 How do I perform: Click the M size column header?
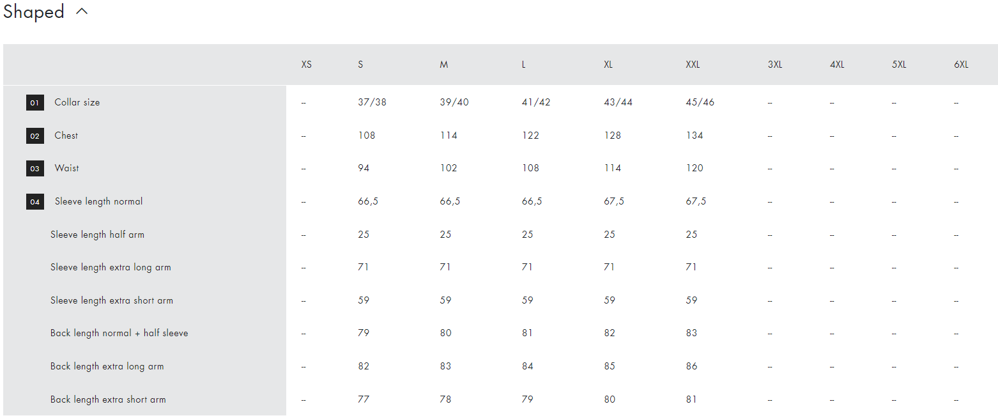[x=443, y=65]
